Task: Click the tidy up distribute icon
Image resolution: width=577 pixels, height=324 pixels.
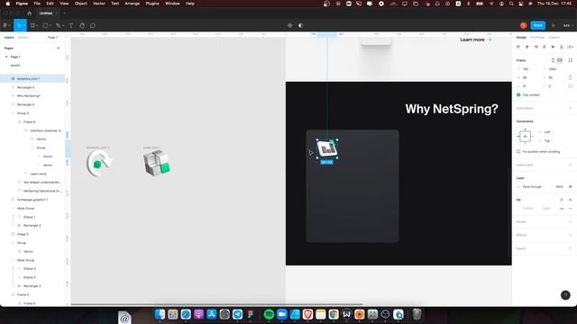Action: click(x=570, y=47)
